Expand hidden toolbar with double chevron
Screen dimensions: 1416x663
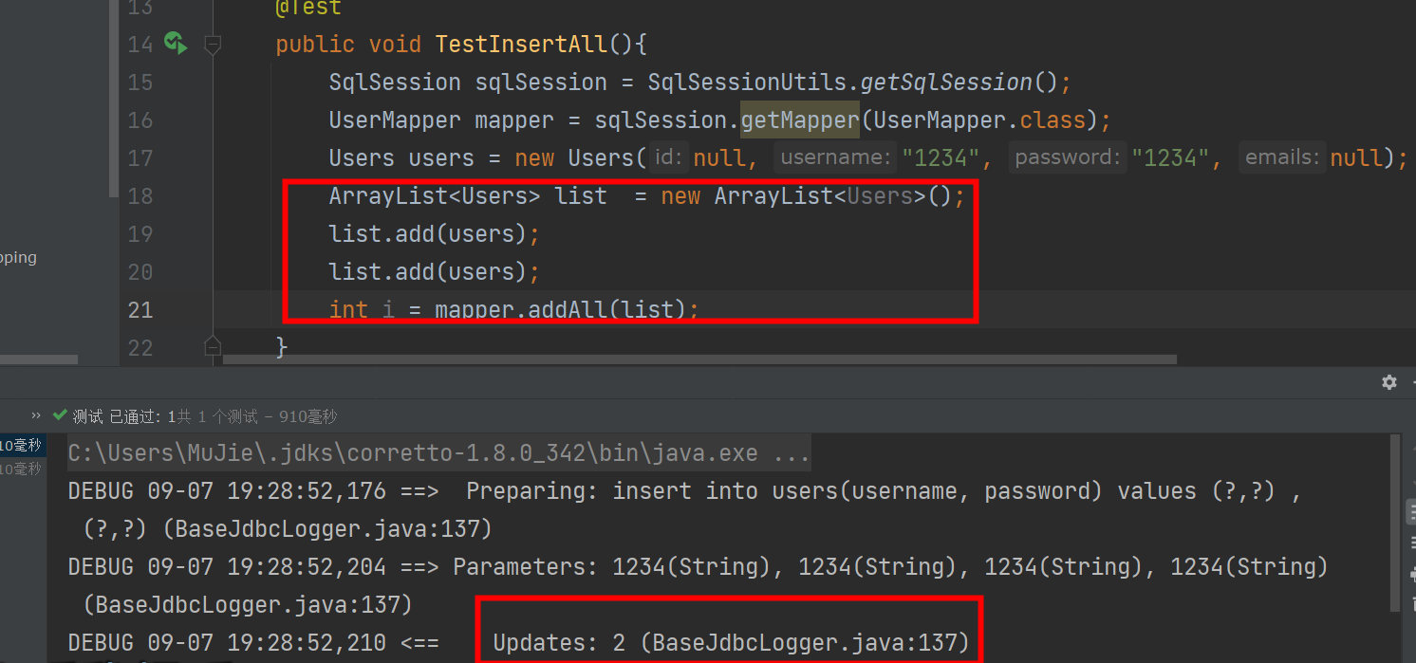(x=36, y=416)
